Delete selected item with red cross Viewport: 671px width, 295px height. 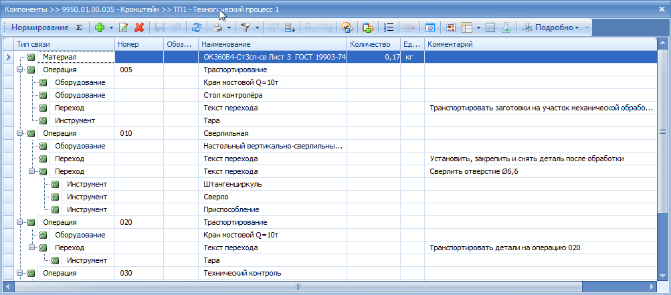139,27
